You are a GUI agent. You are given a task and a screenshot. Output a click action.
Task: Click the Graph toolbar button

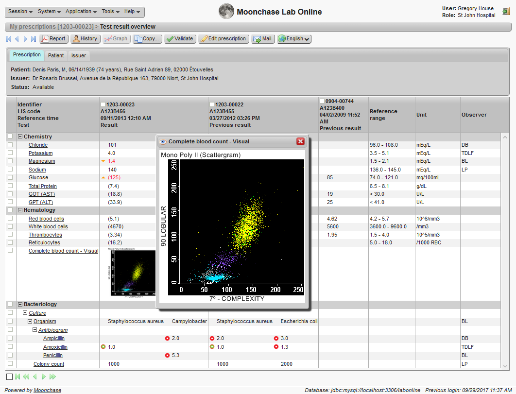(116, 39)
